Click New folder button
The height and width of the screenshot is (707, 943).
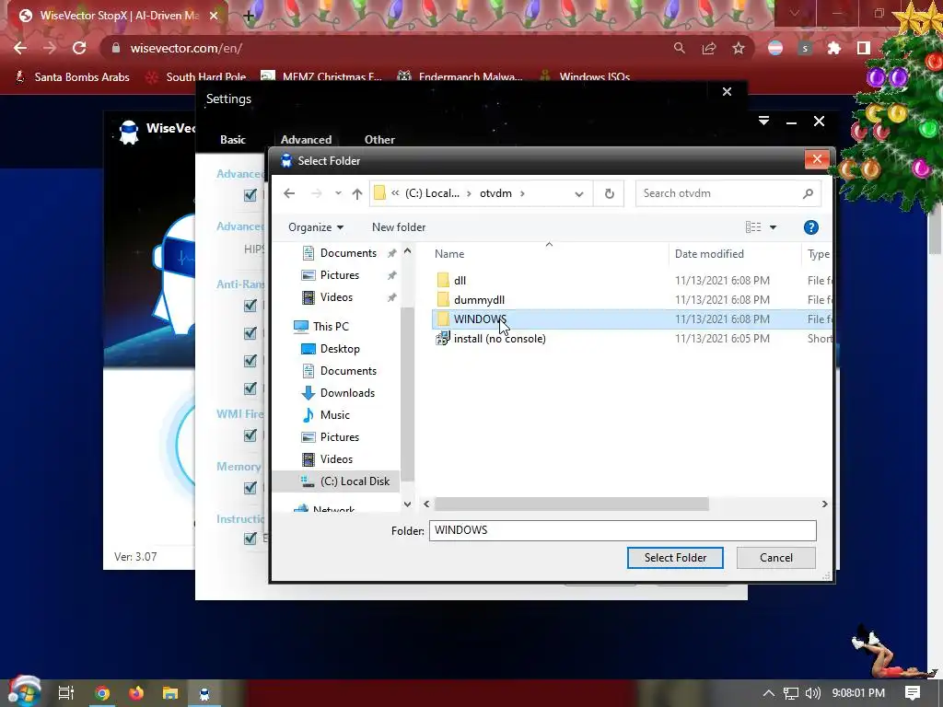click(x=399, y=227)
